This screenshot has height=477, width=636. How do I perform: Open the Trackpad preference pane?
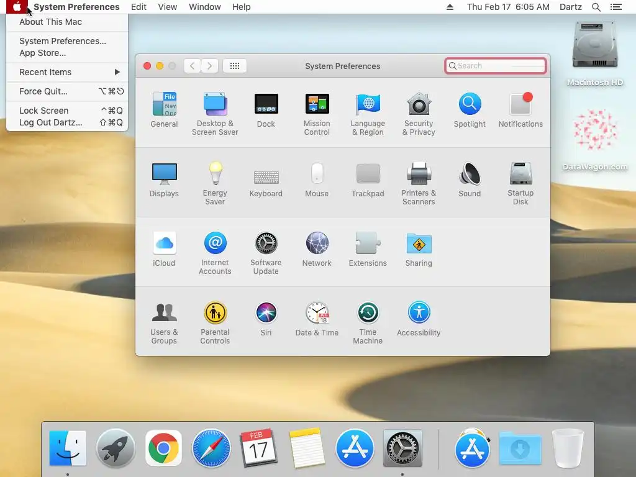pyautogui.click(x=368, y=179)
